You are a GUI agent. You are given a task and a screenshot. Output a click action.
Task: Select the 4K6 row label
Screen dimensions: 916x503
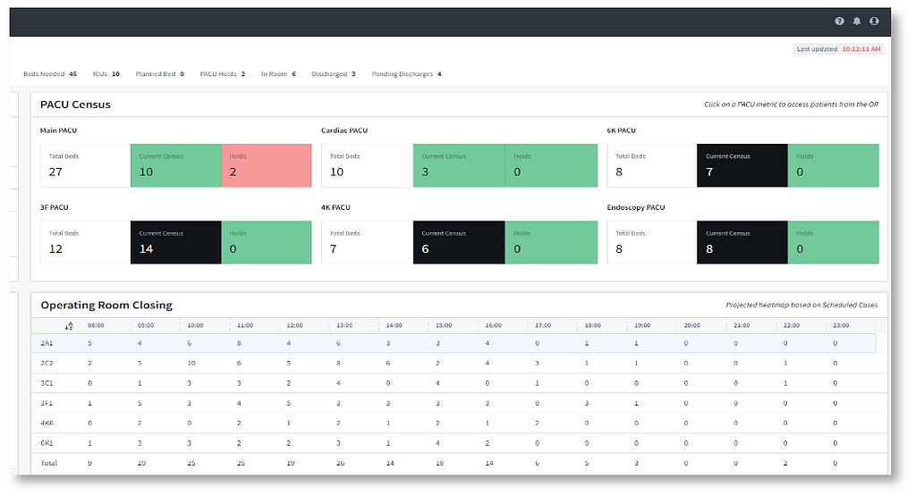47,423
